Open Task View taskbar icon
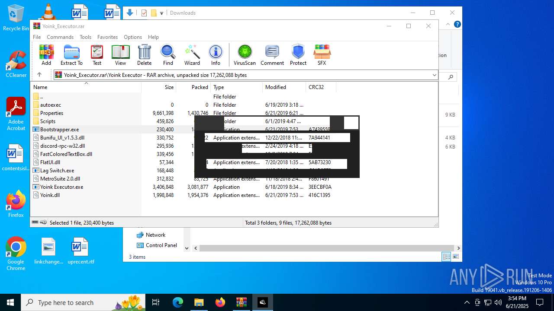The image size is (554, 311). [x=156, y=302]
